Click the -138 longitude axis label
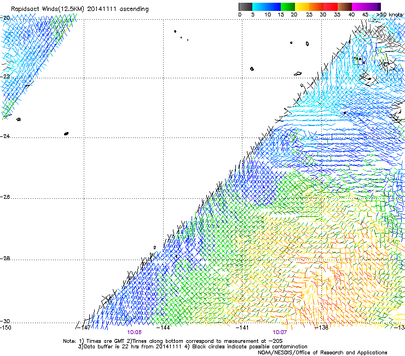This screenshot has width=405, height=356. coord(321,328)
